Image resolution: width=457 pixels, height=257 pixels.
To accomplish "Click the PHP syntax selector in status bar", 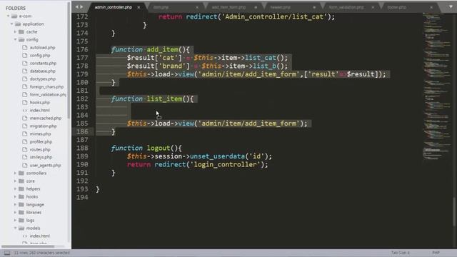I will pos(436,253).
